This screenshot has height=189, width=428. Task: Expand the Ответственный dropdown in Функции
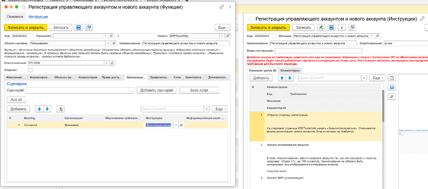tap(107, 63)
